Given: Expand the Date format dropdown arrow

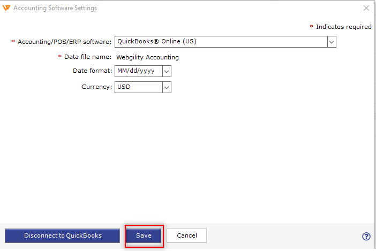Looking at the screenshot, I should point(167,71).
